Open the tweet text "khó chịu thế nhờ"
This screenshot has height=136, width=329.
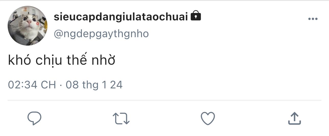pos(61,61)
